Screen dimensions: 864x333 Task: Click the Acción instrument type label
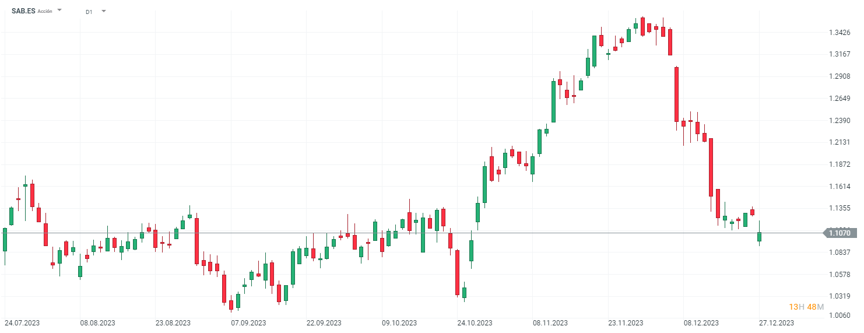pyautogui.click(x=45, y=11)
